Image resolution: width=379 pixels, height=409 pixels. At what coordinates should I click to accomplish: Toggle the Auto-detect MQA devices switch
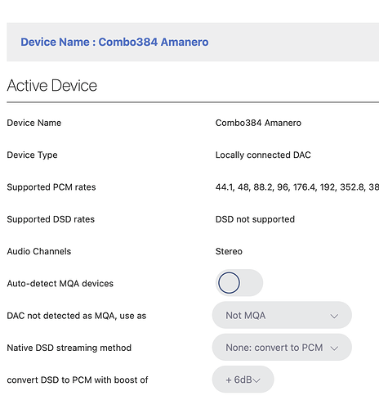pos(239,283)
